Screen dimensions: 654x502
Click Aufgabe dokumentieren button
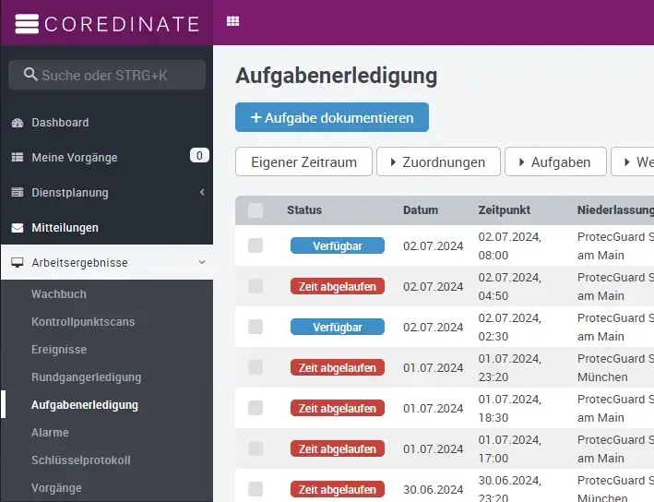click(332, 117)
